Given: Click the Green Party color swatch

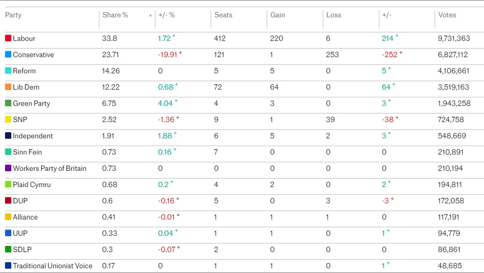Looking at the screenshot, I should point(8,103).
